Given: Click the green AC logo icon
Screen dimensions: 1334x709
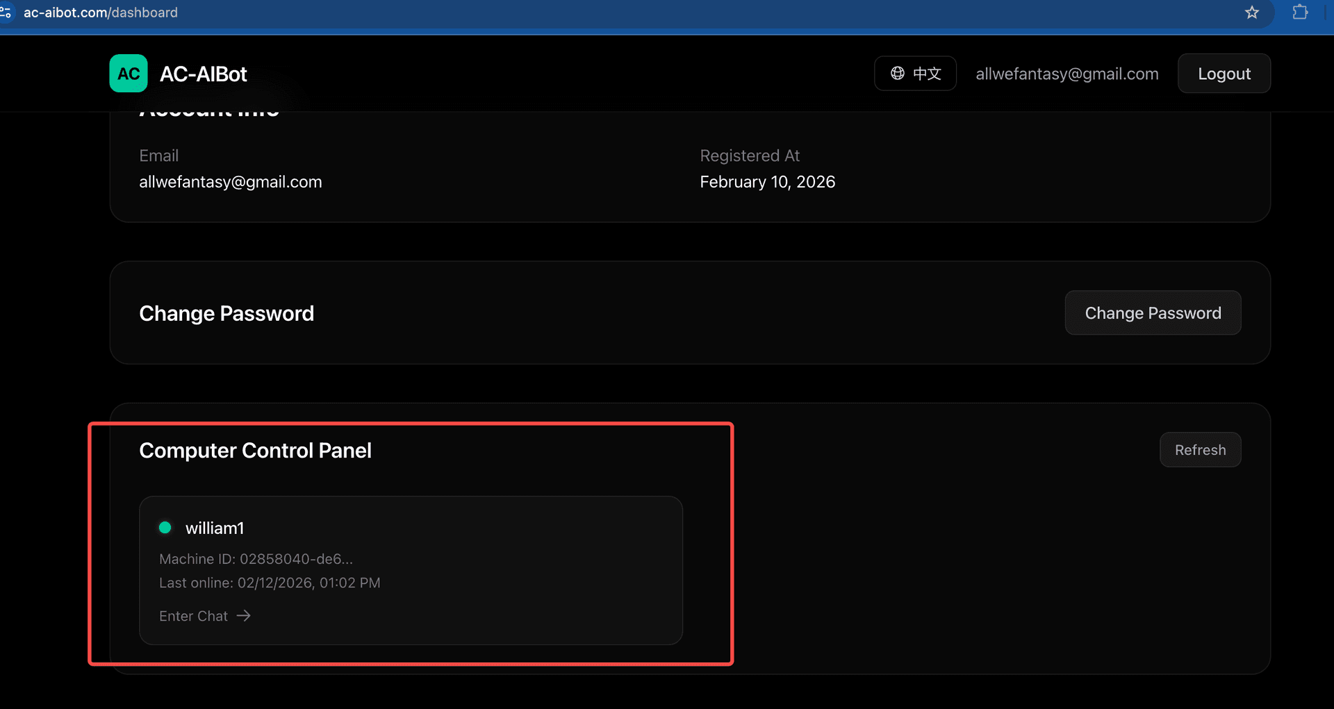Looking at the screenshot, I should (129, 74).
